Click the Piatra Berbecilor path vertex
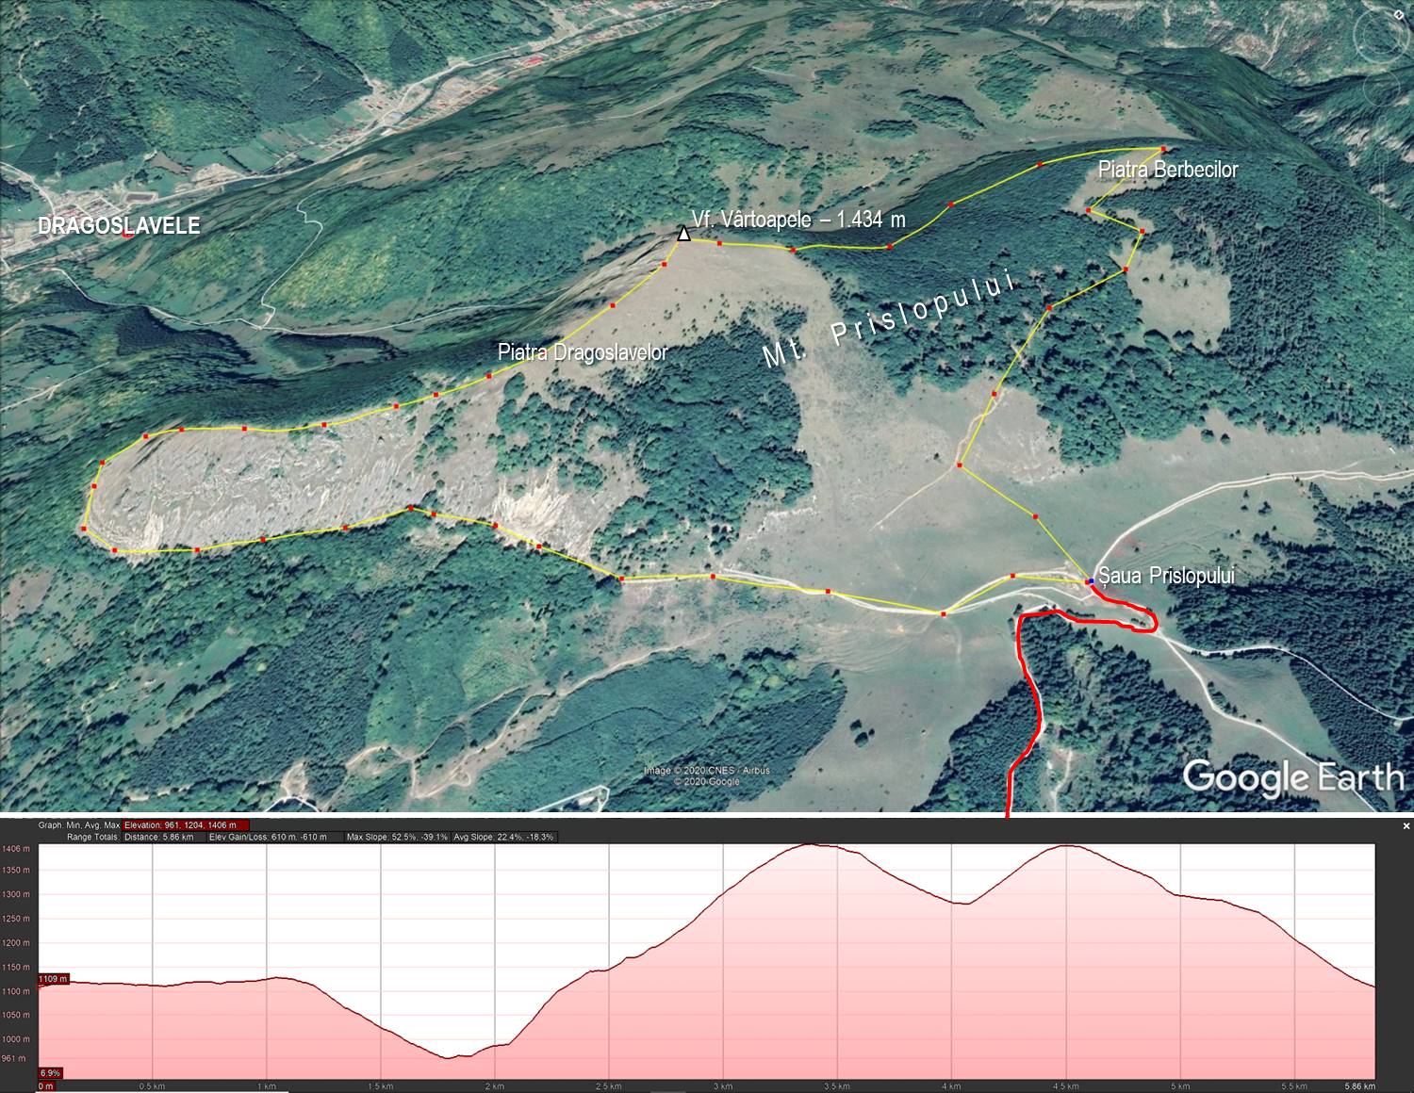 [x=1163, y=149]
